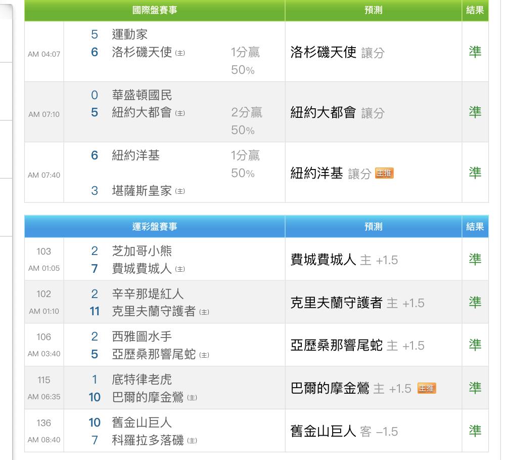This screenshot has width=507, height=460.
Task: Select the AM 07:40 game time
Action: click(x=44, y=175)
